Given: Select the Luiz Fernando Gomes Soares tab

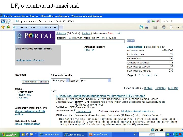Looking at the screenshot, I should pyautogui.click(x=35, y=27).
